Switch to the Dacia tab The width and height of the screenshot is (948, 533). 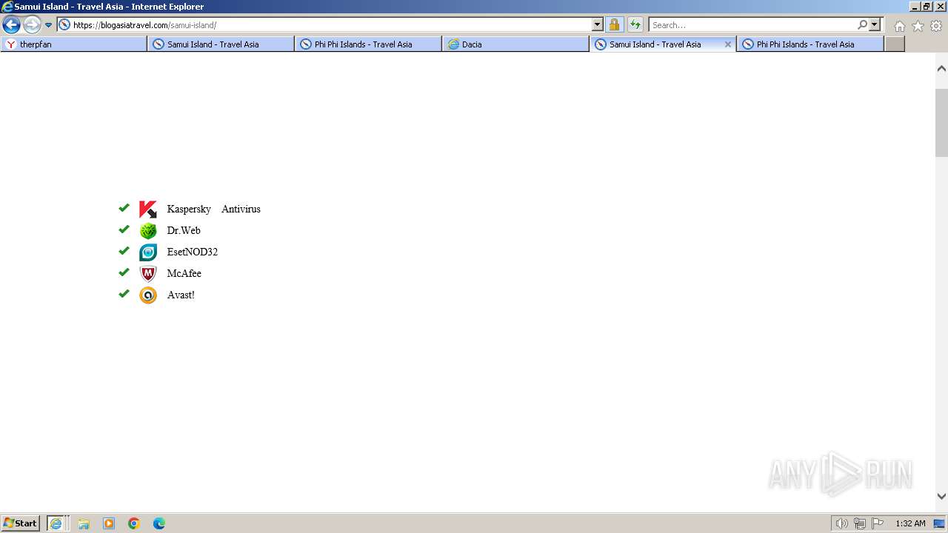click(516, 44)
